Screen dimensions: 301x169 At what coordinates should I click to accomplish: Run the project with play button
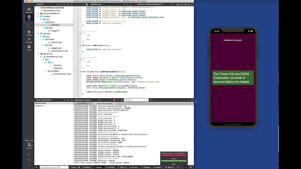(29, 154)
